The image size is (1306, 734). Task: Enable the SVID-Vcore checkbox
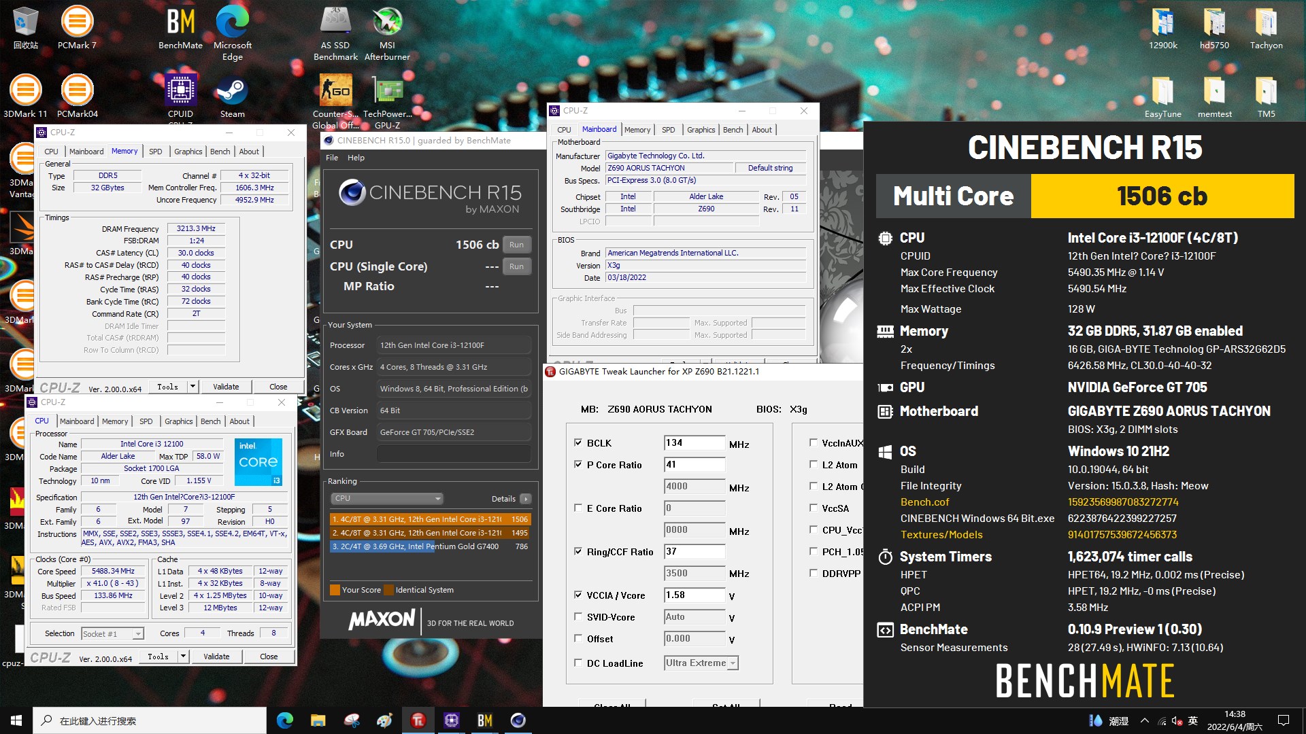pyautogui.click(x=578, y=616)
